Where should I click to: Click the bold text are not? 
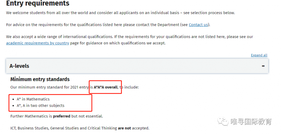pos(124,128)
